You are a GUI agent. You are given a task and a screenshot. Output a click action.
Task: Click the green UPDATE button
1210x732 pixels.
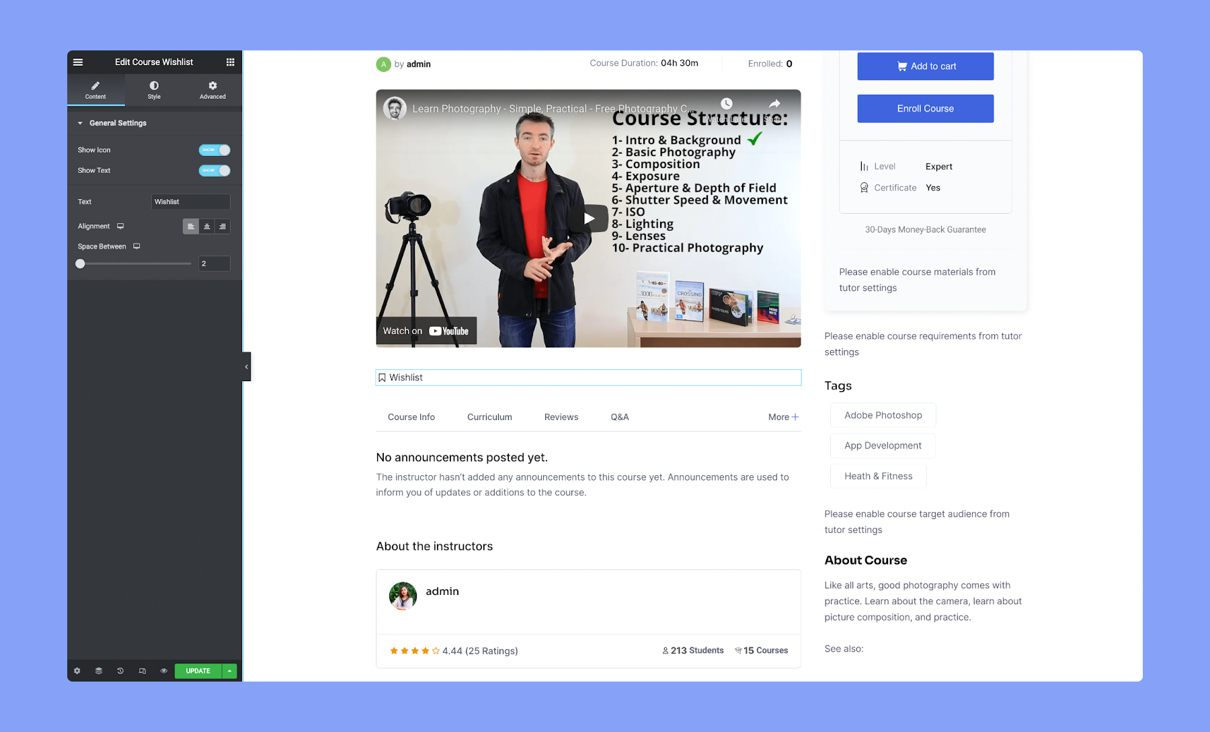(198, 671)
